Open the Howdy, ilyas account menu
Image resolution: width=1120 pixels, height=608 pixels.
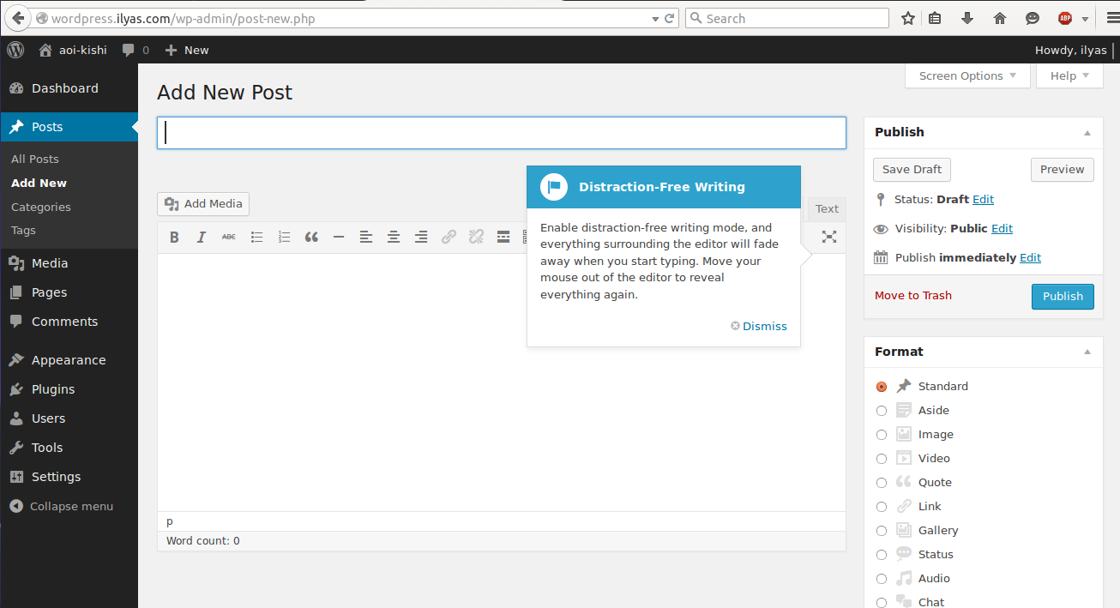1070,50
